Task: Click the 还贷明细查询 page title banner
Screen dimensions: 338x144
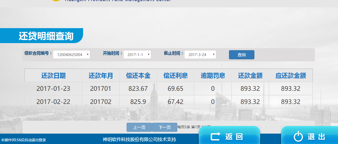Action: (x=46, y=36)
